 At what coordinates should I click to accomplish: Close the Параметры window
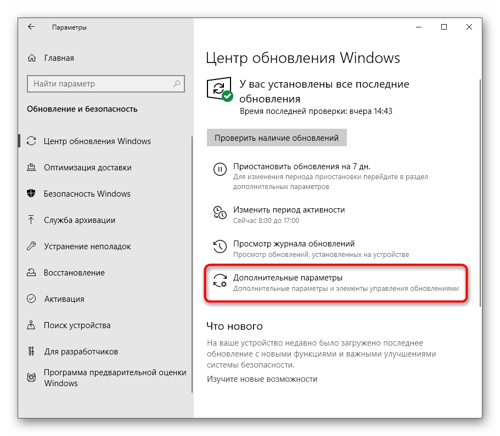point(469,27)
